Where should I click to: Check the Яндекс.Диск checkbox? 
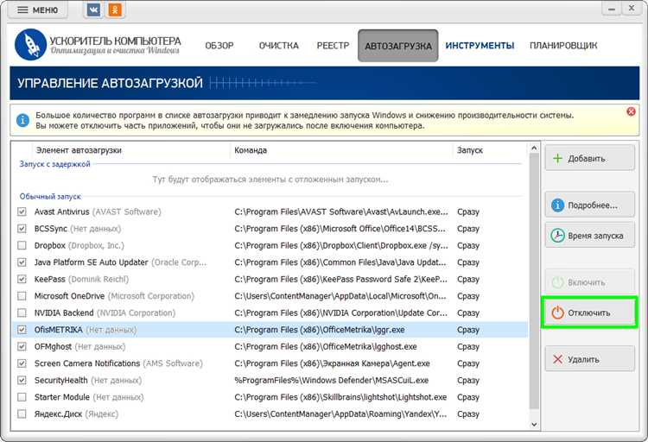(22, 414)
